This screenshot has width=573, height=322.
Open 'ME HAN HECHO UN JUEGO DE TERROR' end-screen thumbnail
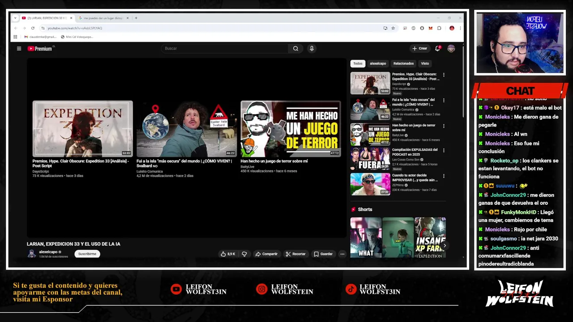pyautogui.click(x=291, y=129)
